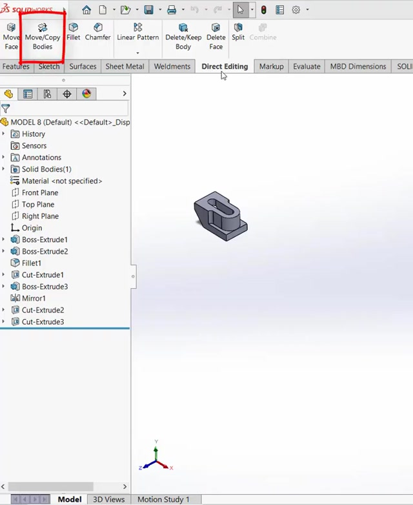Image resolution: width=413 pixels, height=505 pixels.
Task: Select the Motion Study 1 bottom tab
Action: click(x=163, y=499)
